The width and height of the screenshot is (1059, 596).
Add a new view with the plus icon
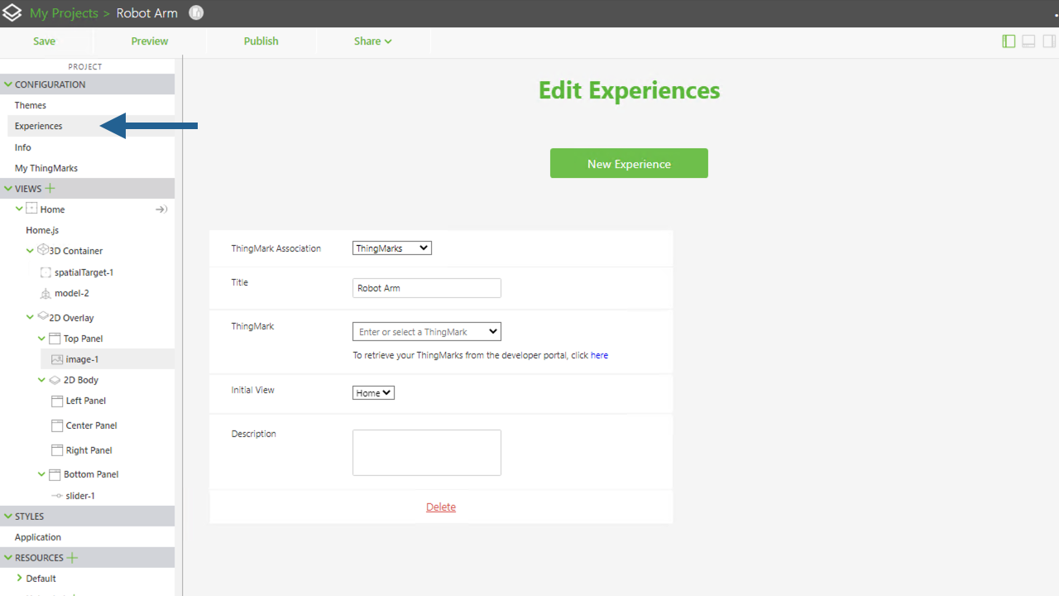[50, 189]
